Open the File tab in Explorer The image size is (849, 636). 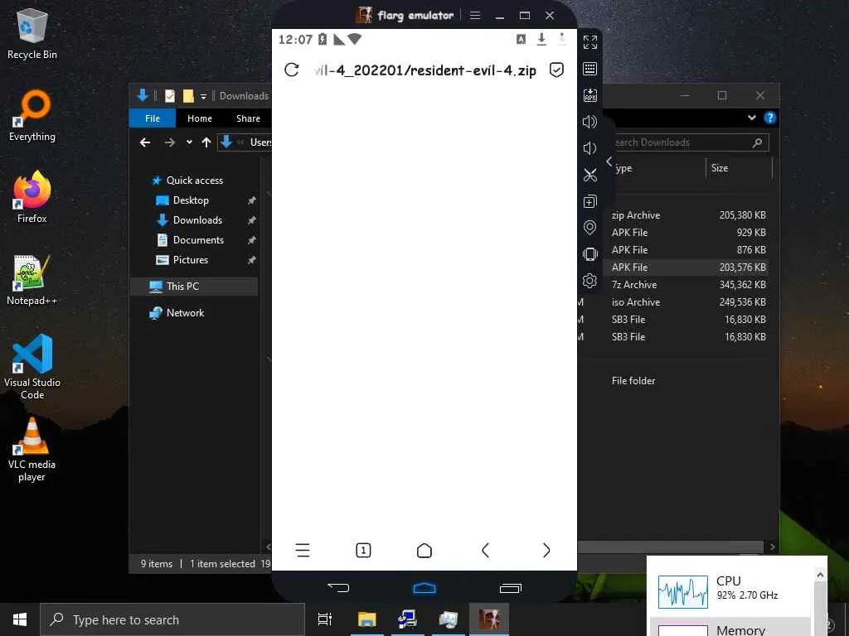153,118
